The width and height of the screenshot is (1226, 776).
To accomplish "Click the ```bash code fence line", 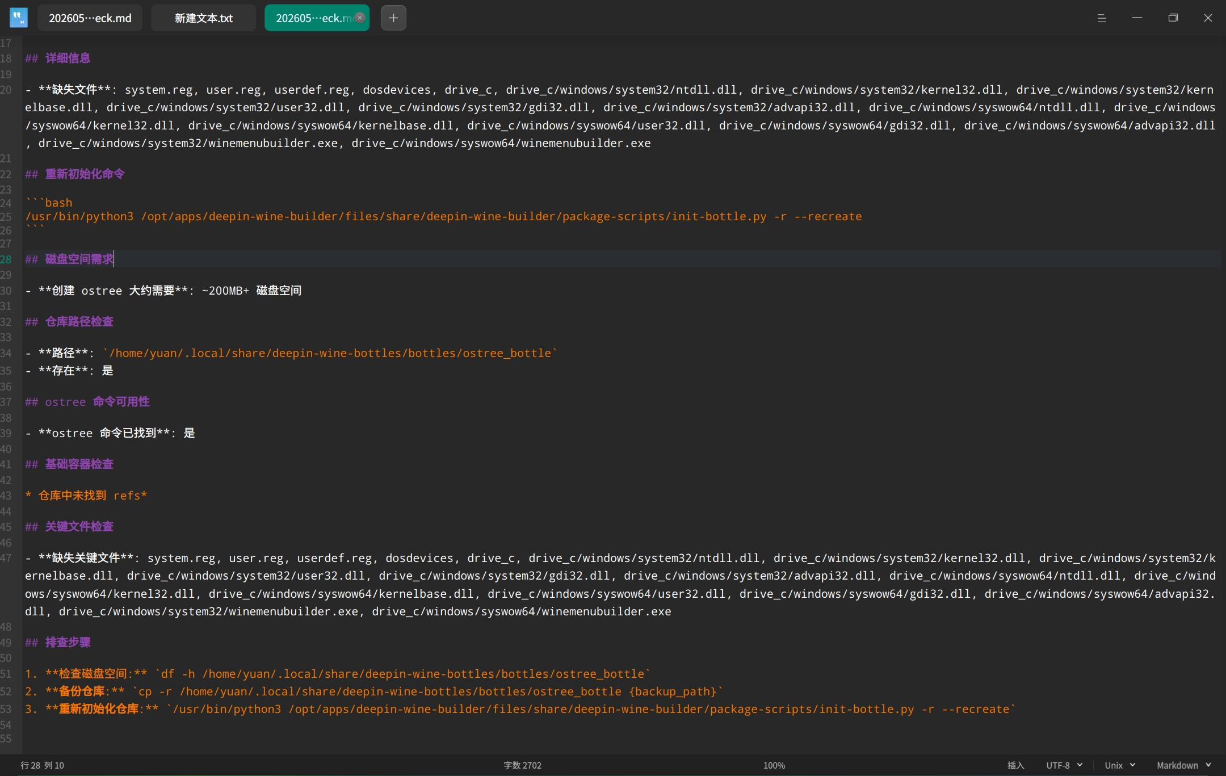I will click(x=49, y=203).
